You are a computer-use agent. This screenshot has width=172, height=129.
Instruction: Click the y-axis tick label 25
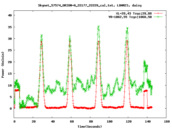coord(10,50)
